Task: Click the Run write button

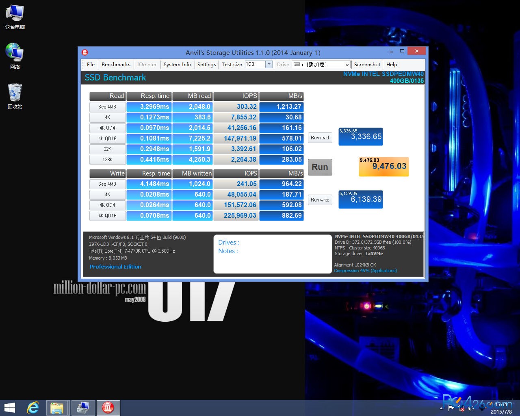Action: (x=320, y=200)
